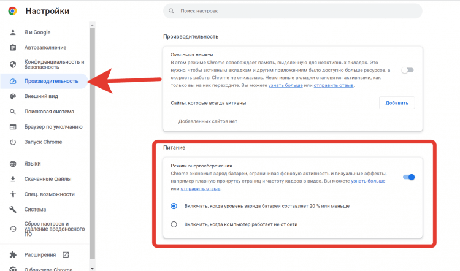Select radio for battery 20 % or less
The height and width of the screenshot is (271, 460).
(x=174, y=206)
